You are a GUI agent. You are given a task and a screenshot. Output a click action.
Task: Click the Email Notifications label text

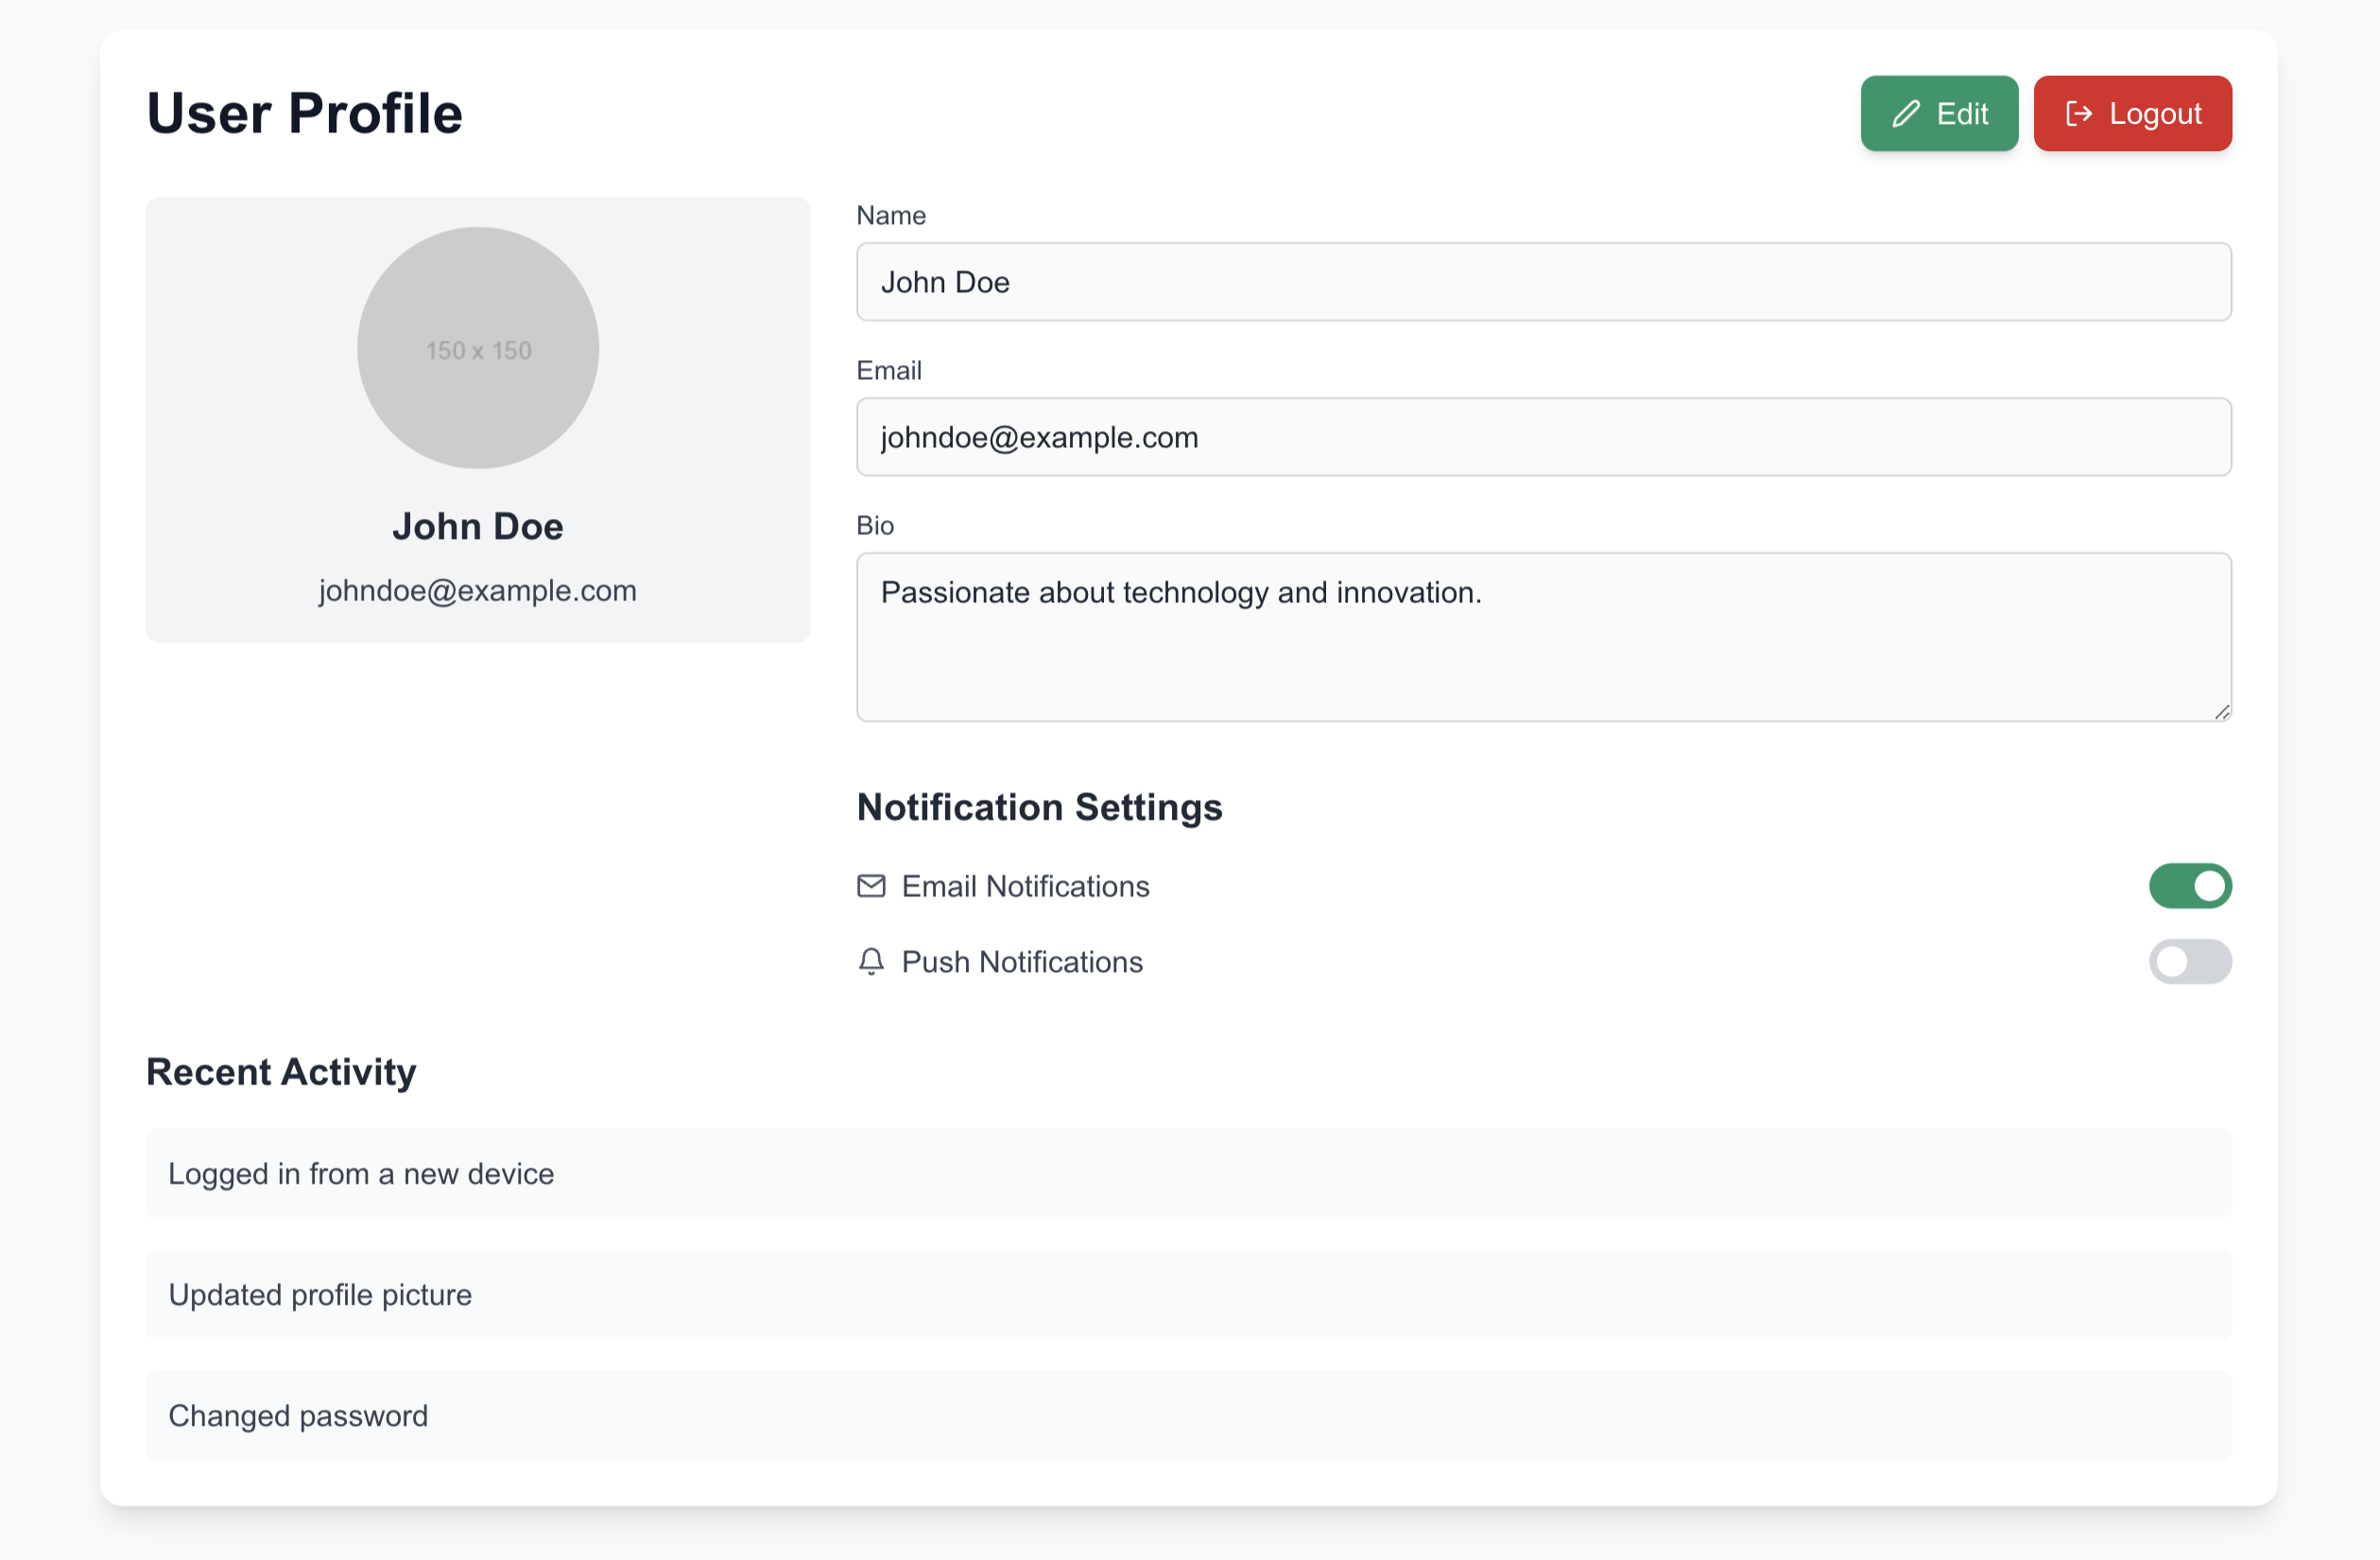click(x=1025, y=886)
